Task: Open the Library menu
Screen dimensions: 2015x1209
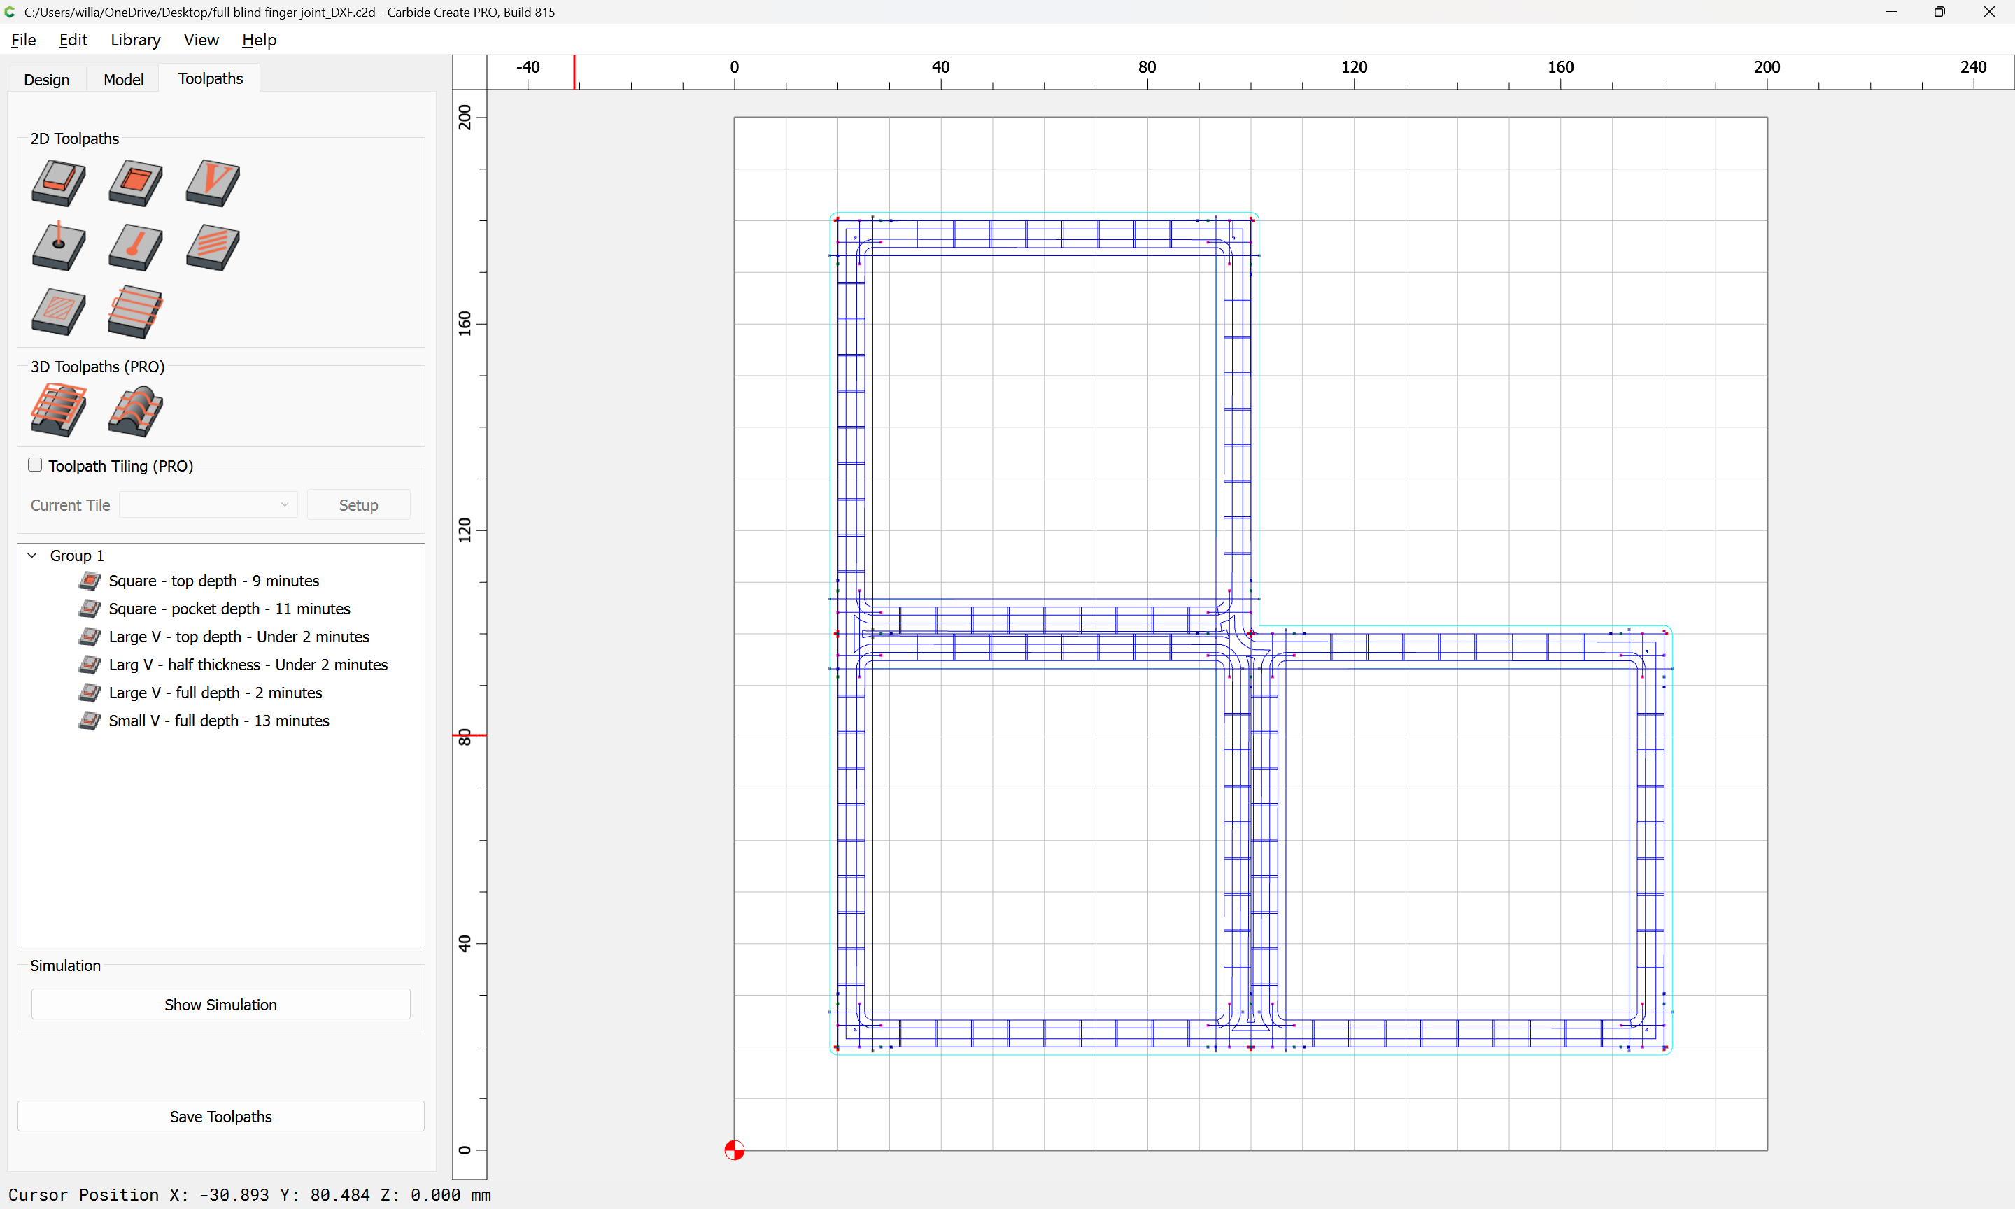Action: point(135,40)
